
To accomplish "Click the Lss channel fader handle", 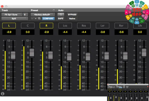I will tap(69, 57).
